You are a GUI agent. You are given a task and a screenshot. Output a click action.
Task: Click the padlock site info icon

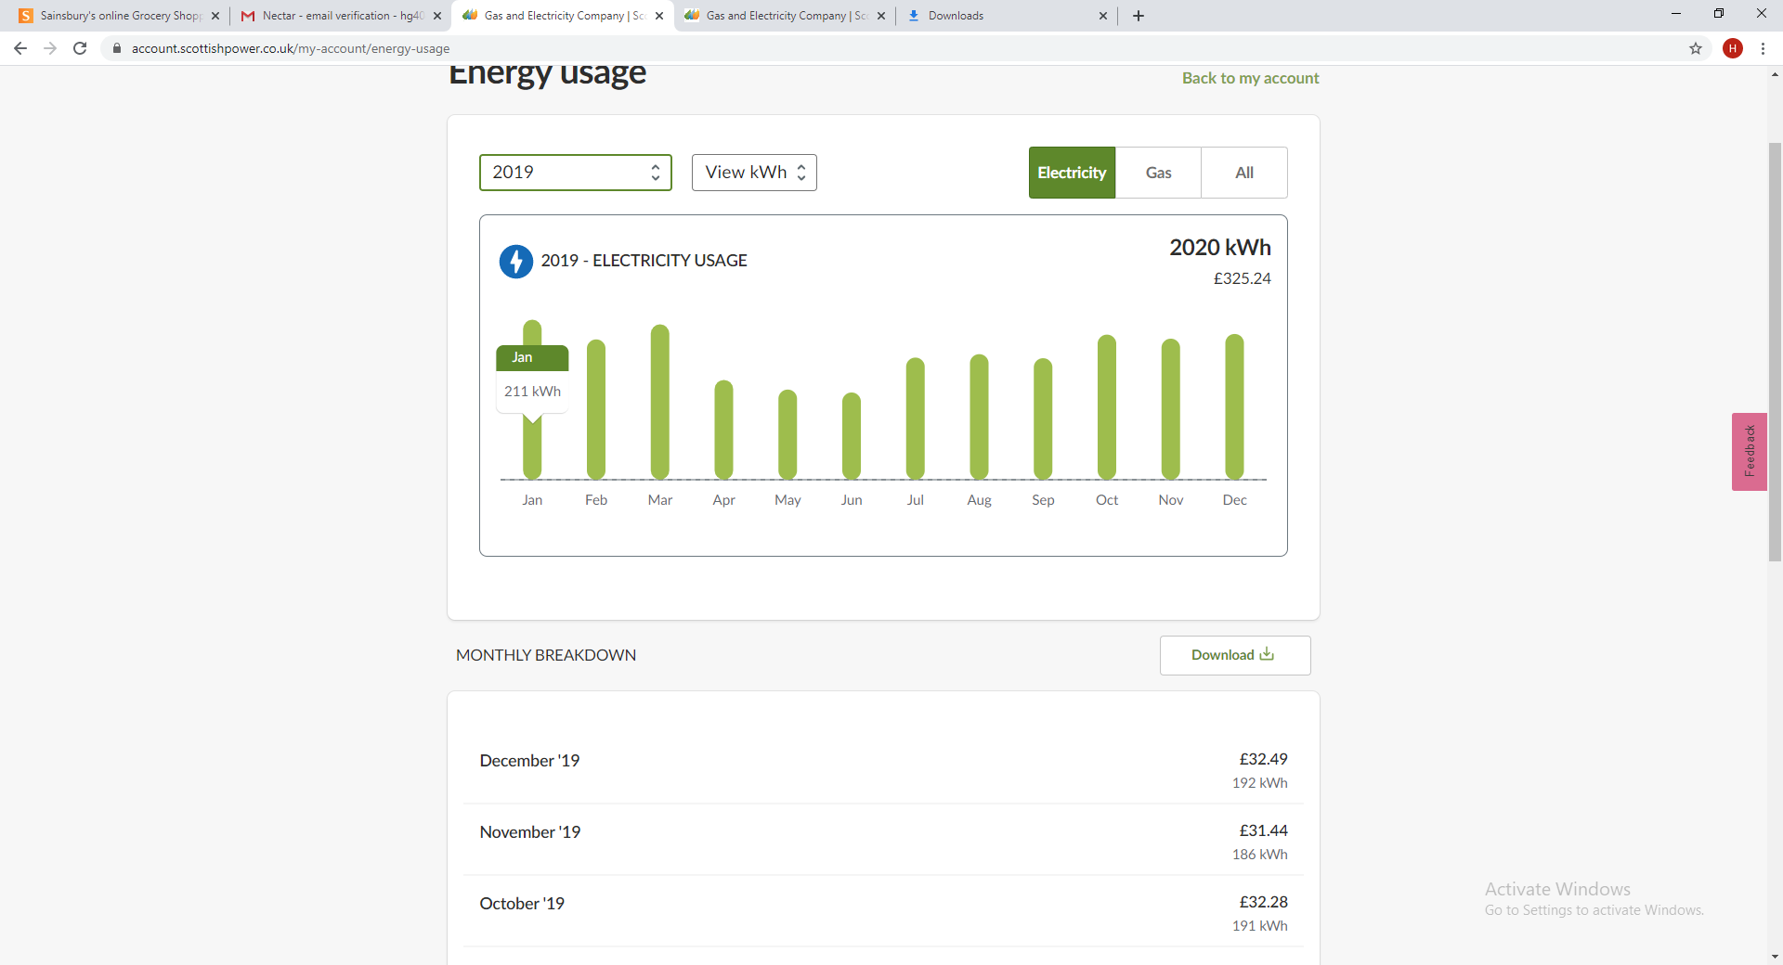tap(117, 48)
